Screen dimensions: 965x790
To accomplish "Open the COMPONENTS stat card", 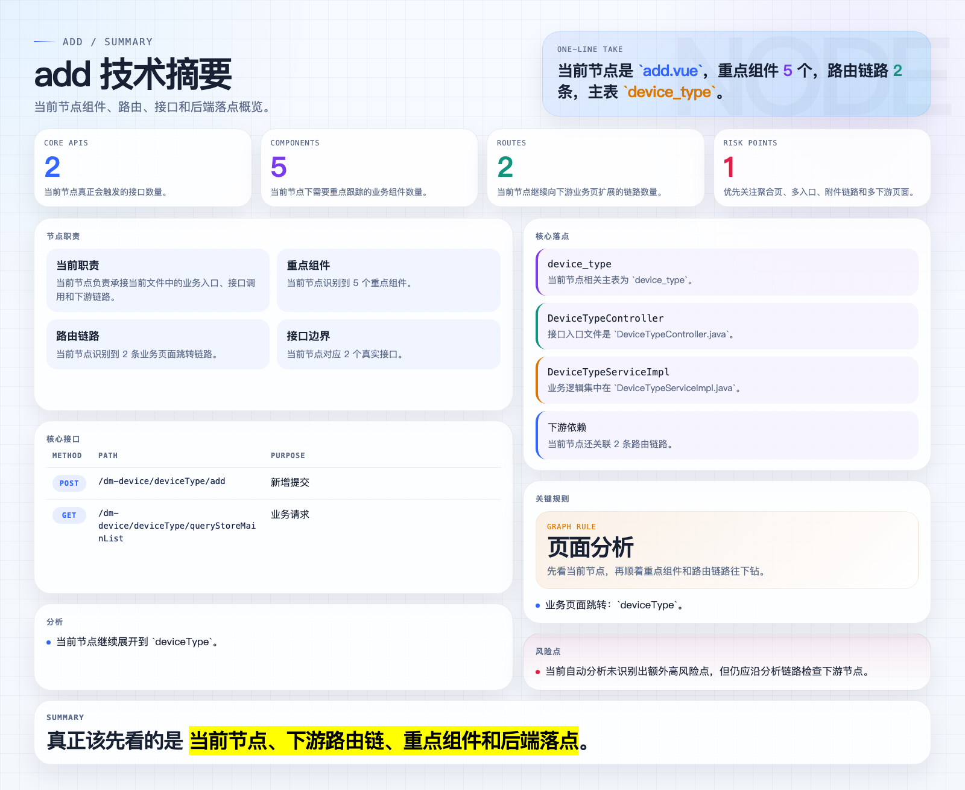I will click(x=369, y=168).
